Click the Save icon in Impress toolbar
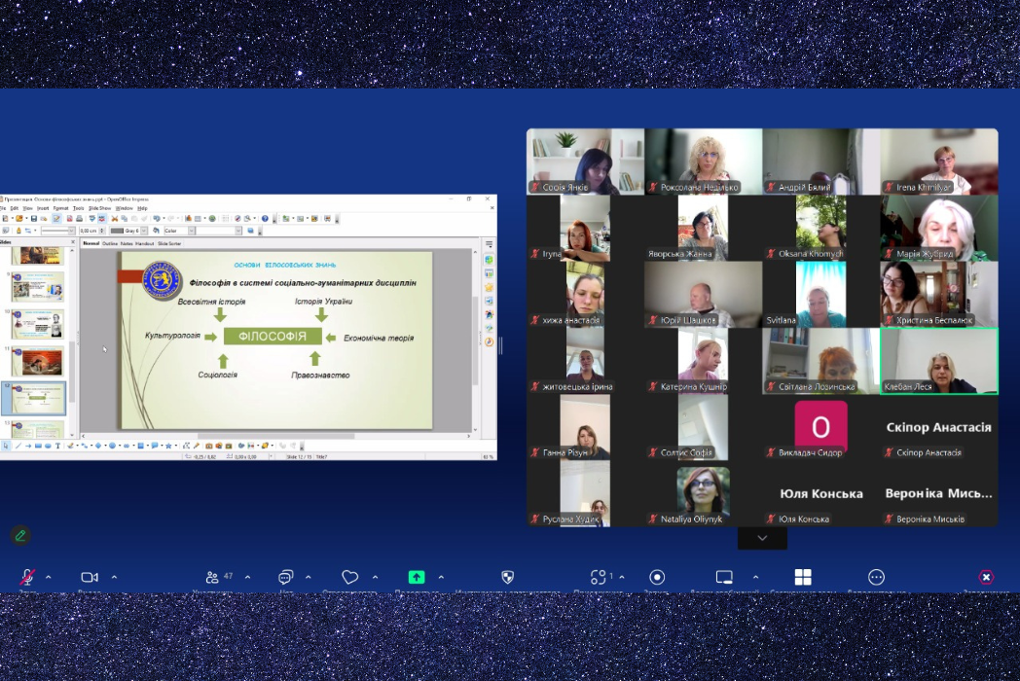Image resolution: width=1020 pixels, height=681 pixels. [x=34, y=219]
